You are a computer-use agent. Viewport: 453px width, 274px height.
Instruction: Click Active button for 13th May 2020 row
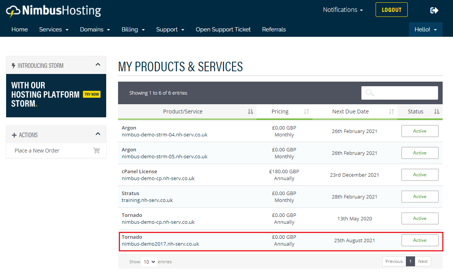(420, 218)
